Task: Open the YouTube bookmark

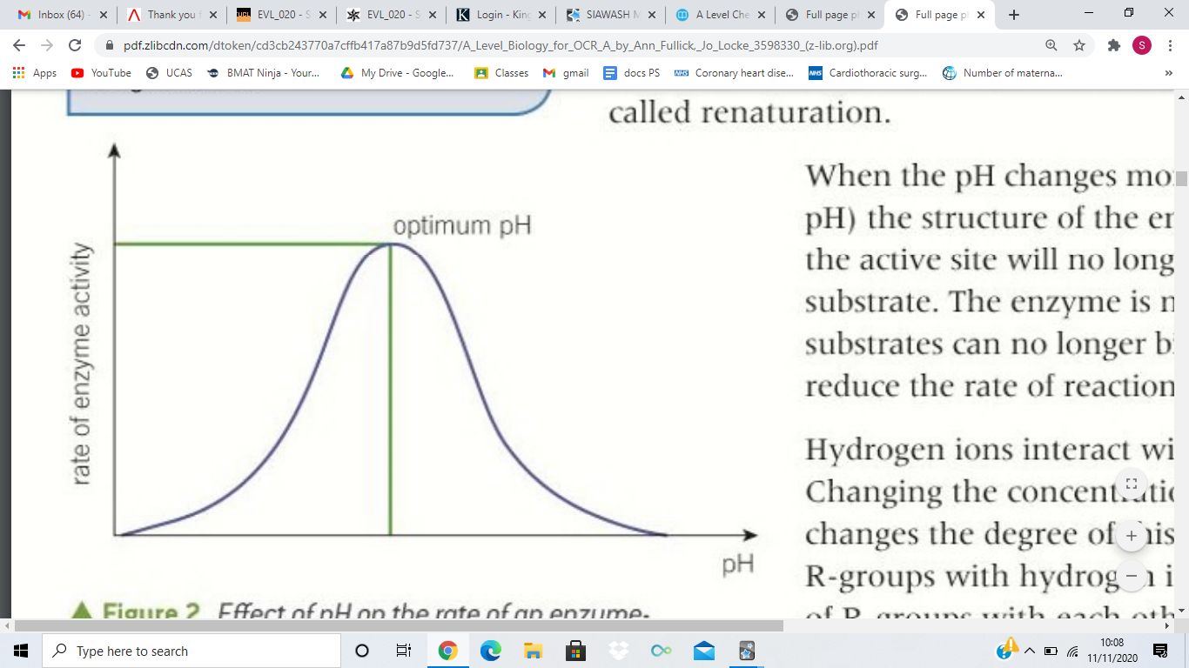Action: click(101, 73)
